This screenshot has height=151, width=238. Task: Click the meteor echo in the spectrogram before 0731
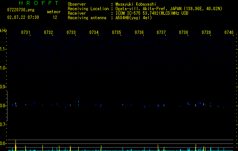16,104
